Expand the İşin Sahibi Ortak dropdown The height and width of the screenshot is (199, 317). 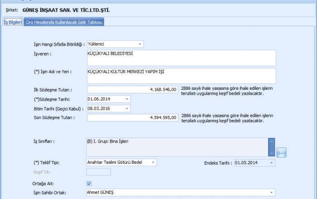[x=271, y=193]
